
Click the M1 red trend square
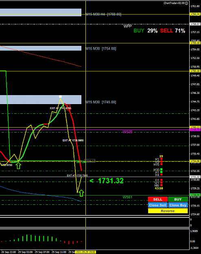click(162, 159)
